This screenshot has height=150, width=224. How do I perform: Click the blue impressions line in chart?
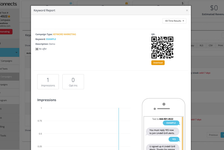pos(118,129)
